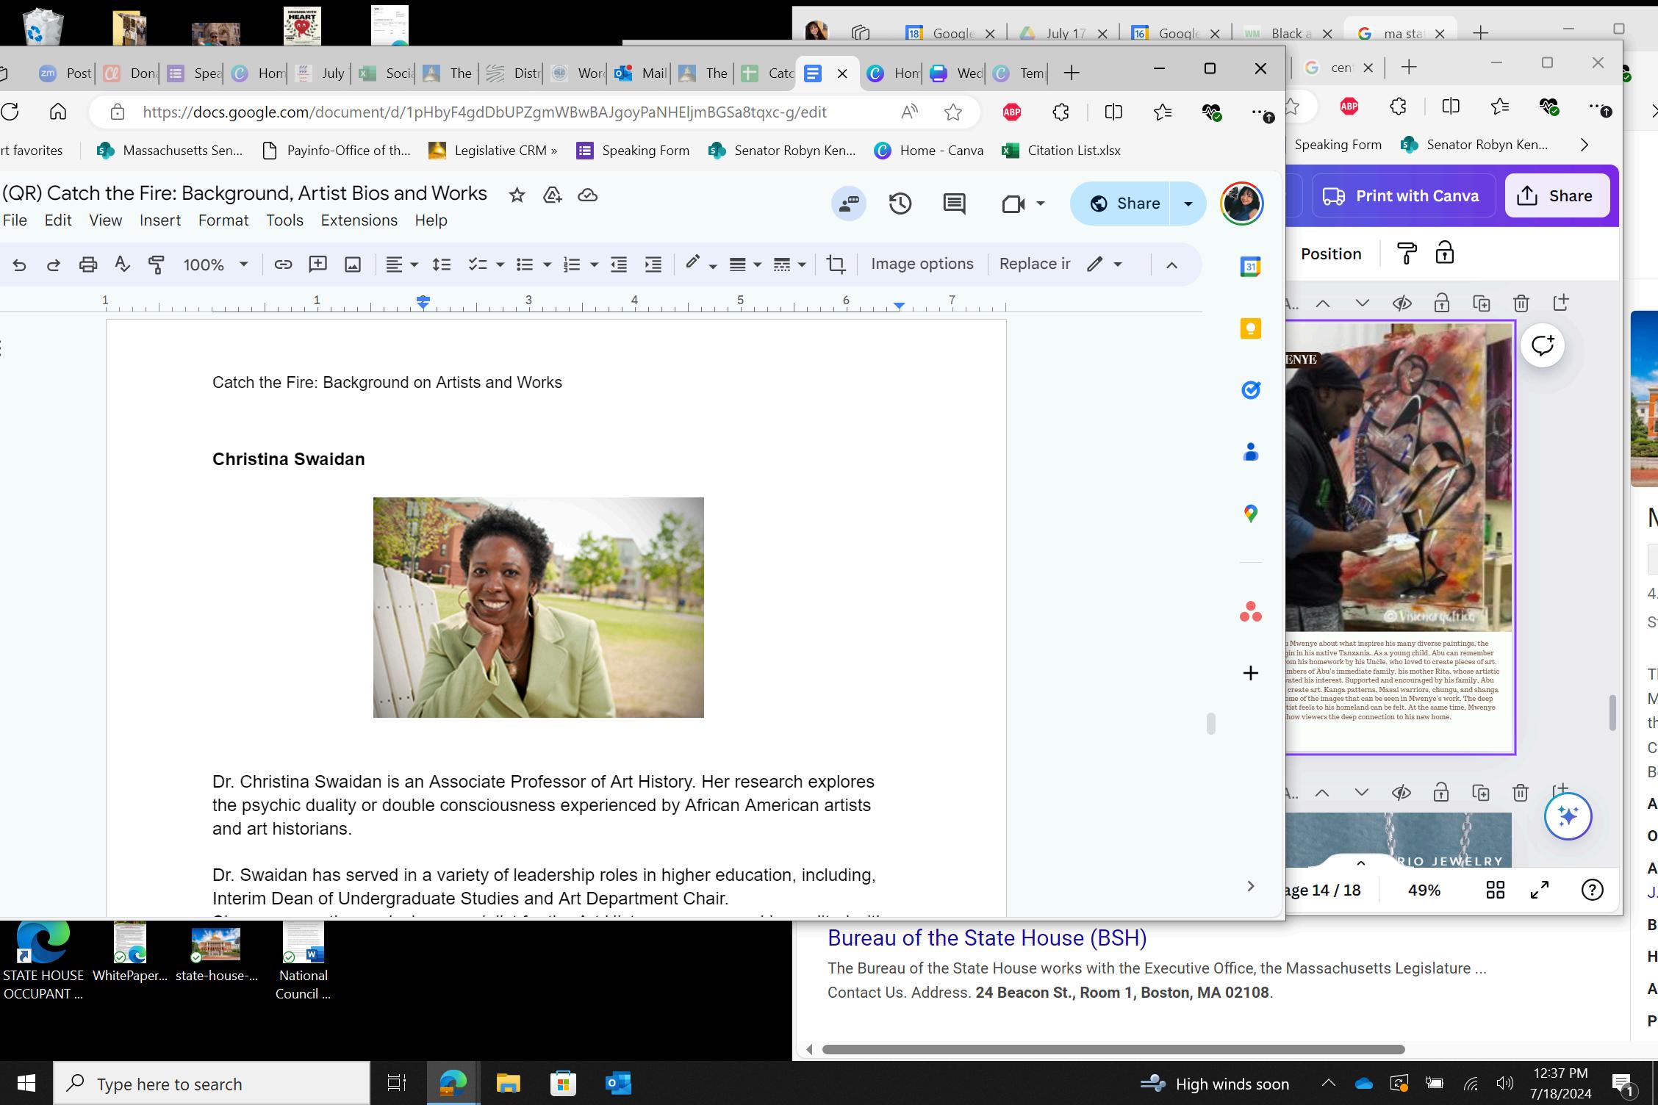Open version history clock icon
Image resolution: width=1658 pixels, height=1105 pixels.
click(x=900, y=204)
